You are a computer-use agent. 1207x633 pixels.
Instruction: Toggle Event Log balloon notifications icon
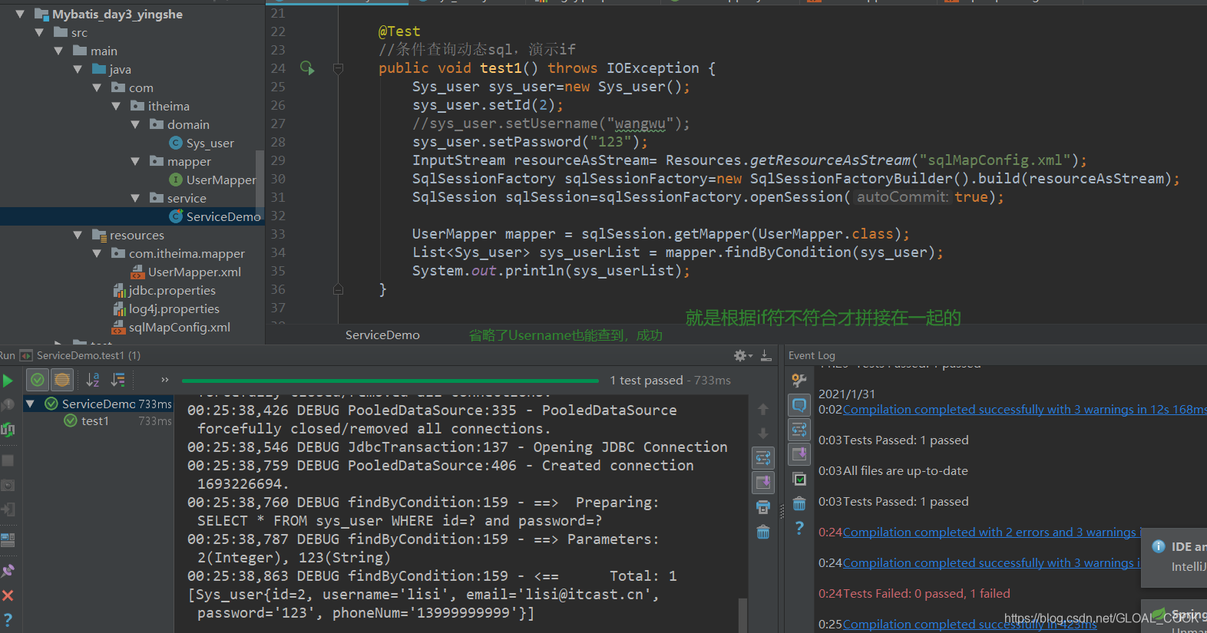tap(799, 404)
